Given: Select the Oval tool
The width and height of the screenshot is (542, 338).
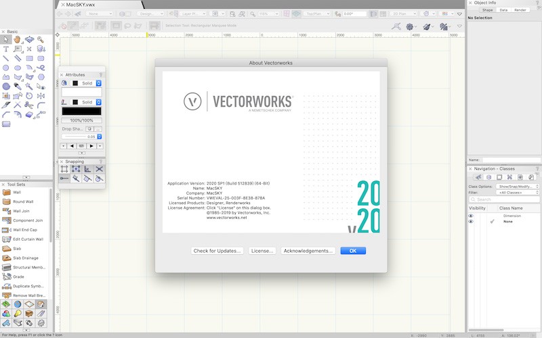Looking at the screenshot, I should point(18,68).
